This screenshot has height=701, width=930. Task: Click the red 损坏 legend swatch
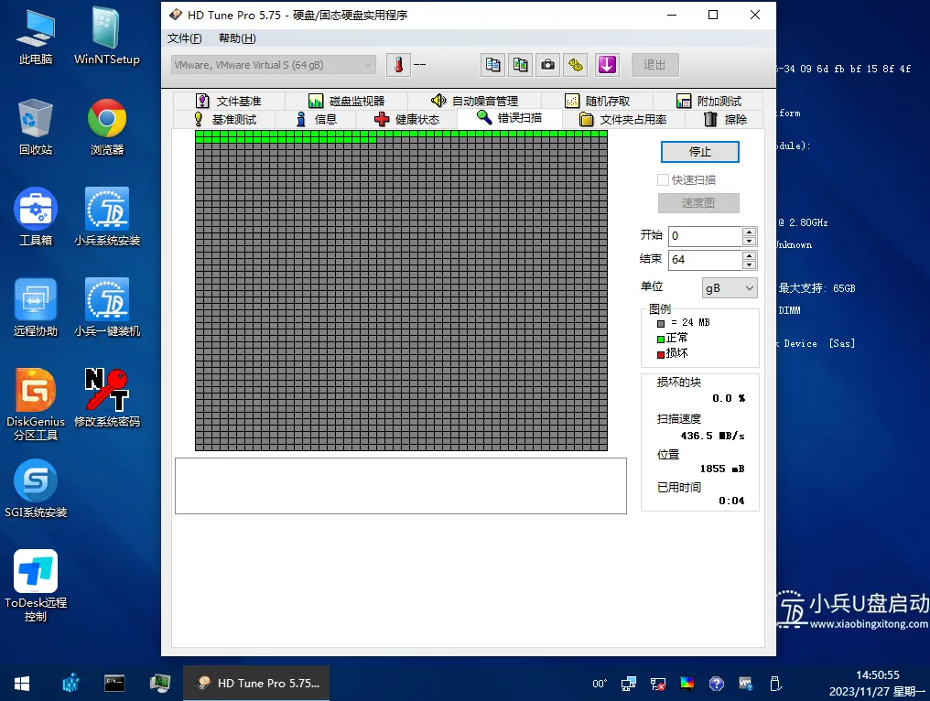pyautogui.click(x=661, y=354)
